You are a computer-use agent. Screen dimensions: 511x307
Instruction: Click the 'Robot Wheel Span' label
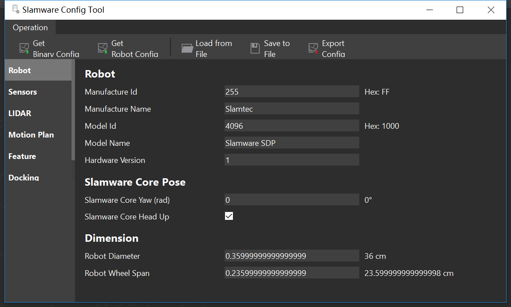[117, 273]
